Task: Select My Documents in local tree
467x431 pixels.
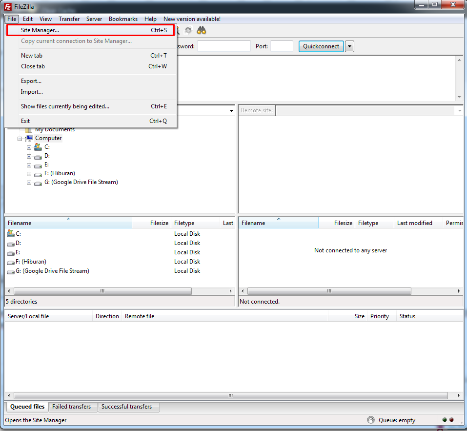Action: click(55, 129)
